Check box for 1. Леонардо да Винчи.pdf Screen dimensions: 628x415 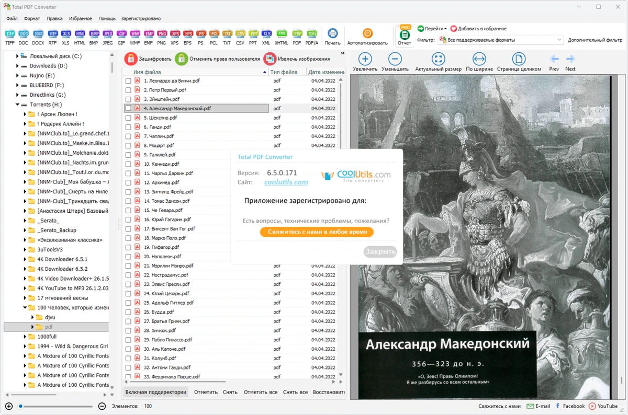point(128,81)
